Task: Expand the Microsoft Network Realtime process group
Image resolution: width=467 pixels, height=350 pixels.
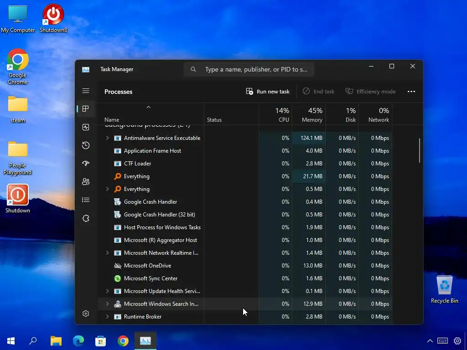Action: pos(108,252)
